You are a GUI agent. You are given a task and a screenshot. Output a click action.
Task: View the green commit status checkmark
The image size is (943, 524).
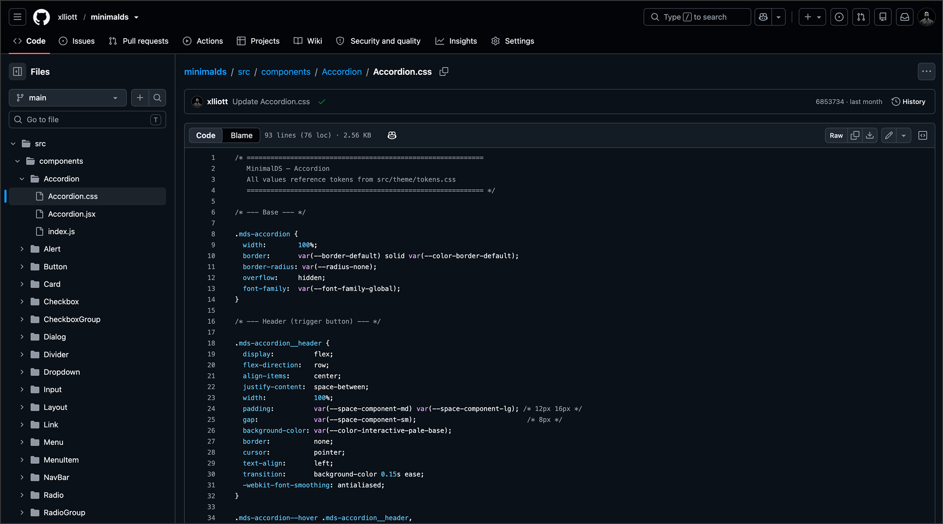pos(322,101)
